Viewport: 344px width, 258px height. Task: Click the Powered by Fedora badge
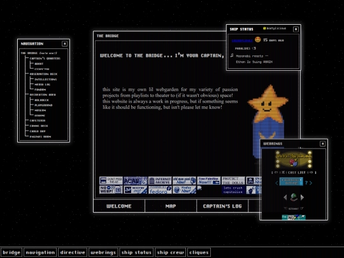(x=160, y=190)
